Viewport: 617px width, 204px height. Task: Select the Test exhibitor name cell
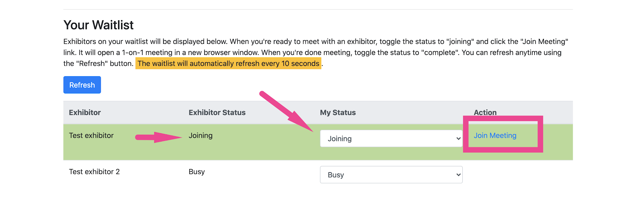91,135
